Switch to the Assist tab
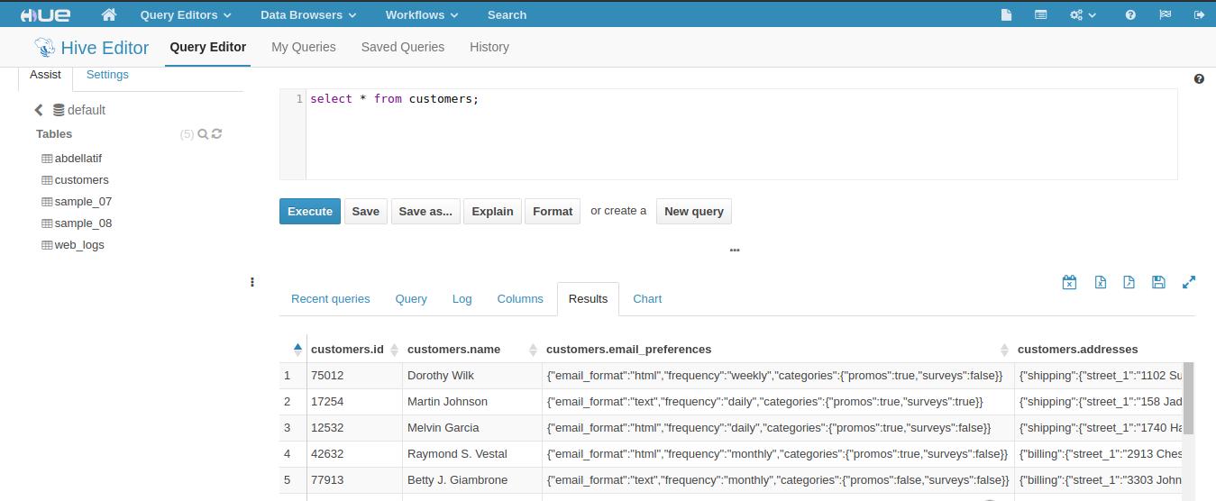Screen dimensions: 1216x501 tap(45, 75)
